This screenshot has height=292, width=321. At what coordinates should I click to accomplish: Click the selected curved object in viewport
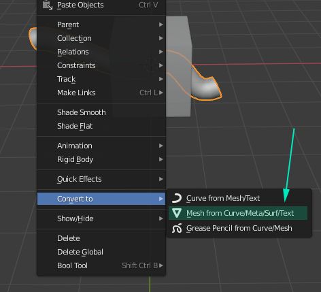205,87
